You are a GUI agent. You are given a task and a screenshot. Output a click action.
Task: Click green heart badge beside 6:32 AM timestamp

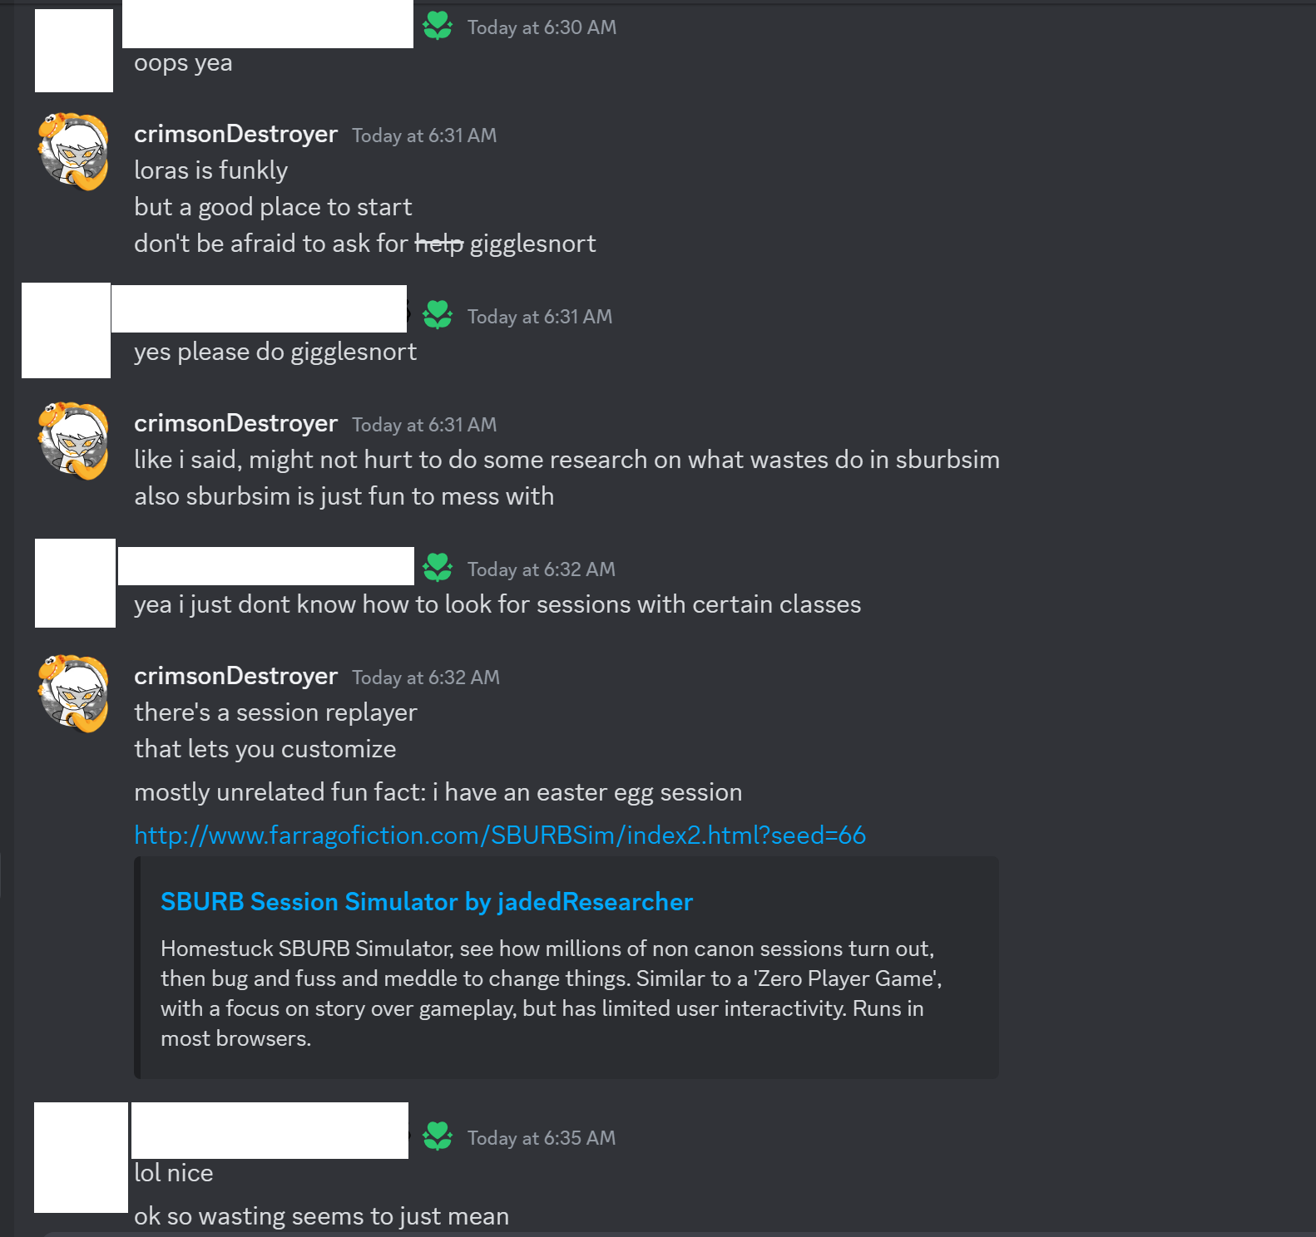438,569
